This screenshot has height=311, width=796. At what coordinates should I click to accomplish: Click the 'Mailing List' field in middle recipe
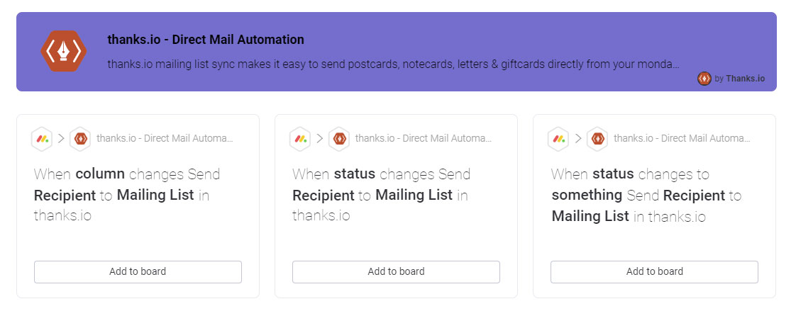coord(414,196)
